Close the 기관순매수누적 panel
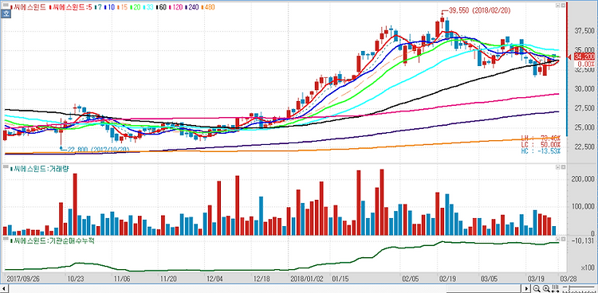This screenshot has height=293, width=598. click(562, 240)
